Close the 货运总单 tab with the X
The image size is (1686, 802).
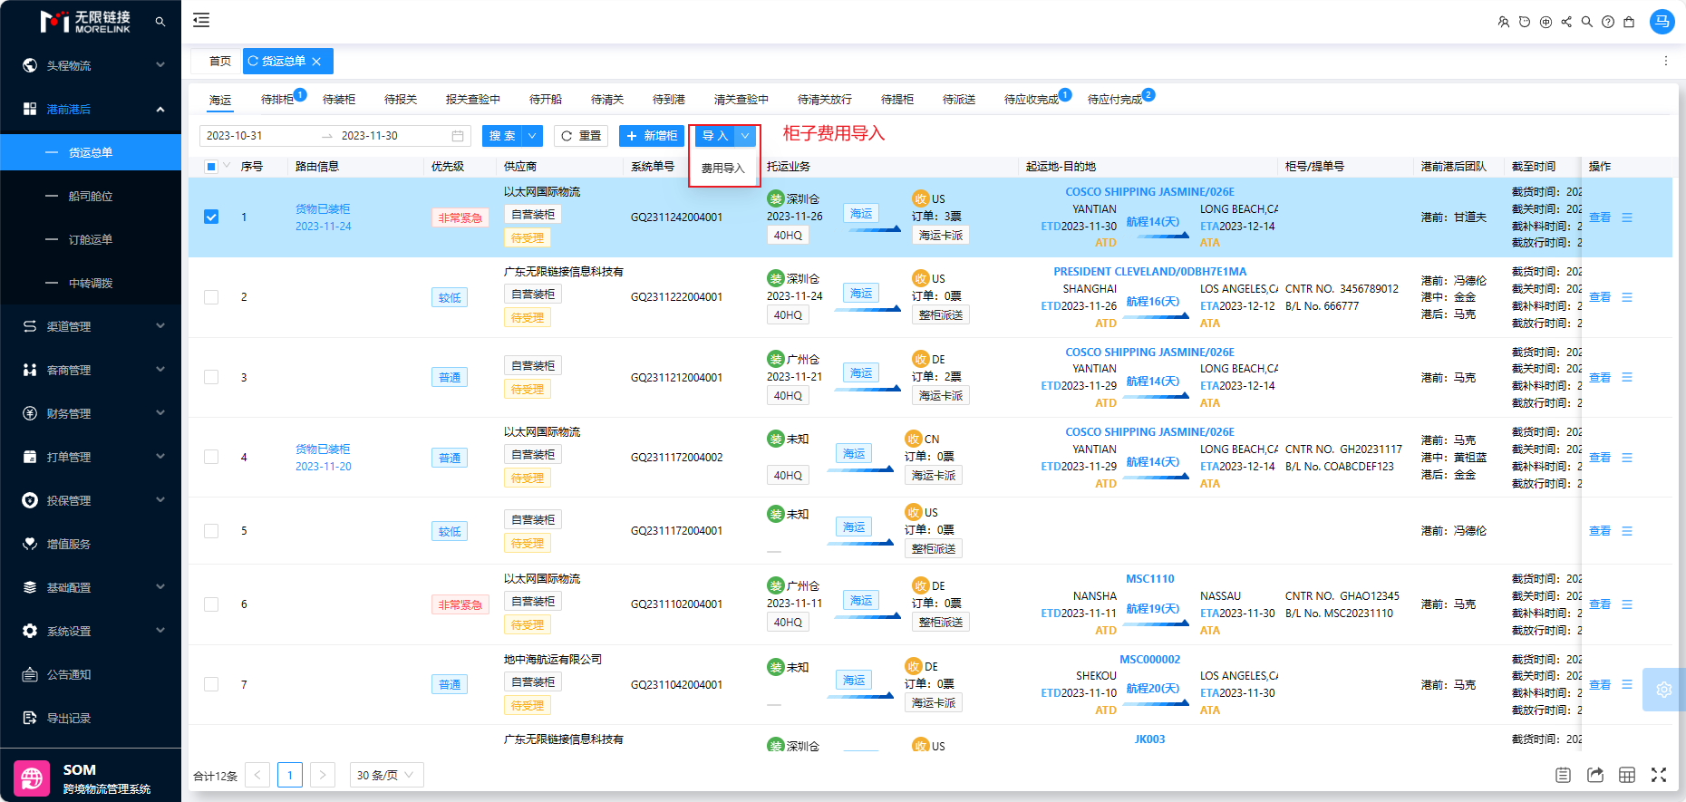point(316,62)
